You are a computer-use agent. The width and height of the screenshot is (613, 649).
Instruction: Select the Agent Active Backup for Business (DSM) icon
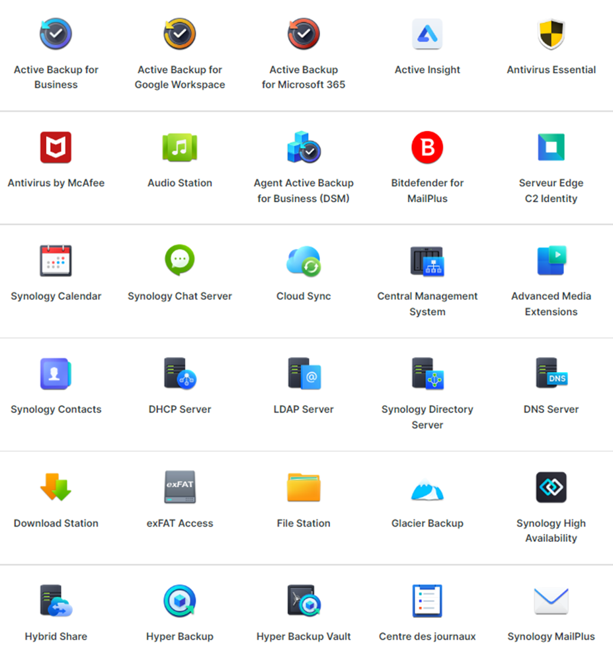304,147
